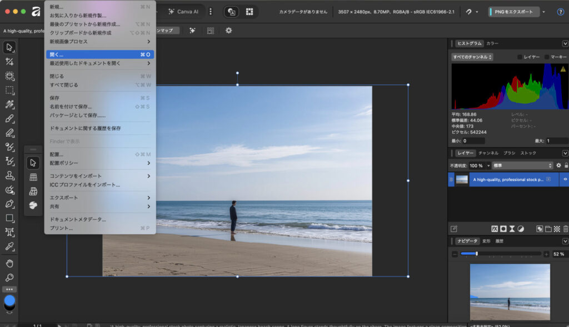Select the Move tool in left toolbar

tap(9, 47)
